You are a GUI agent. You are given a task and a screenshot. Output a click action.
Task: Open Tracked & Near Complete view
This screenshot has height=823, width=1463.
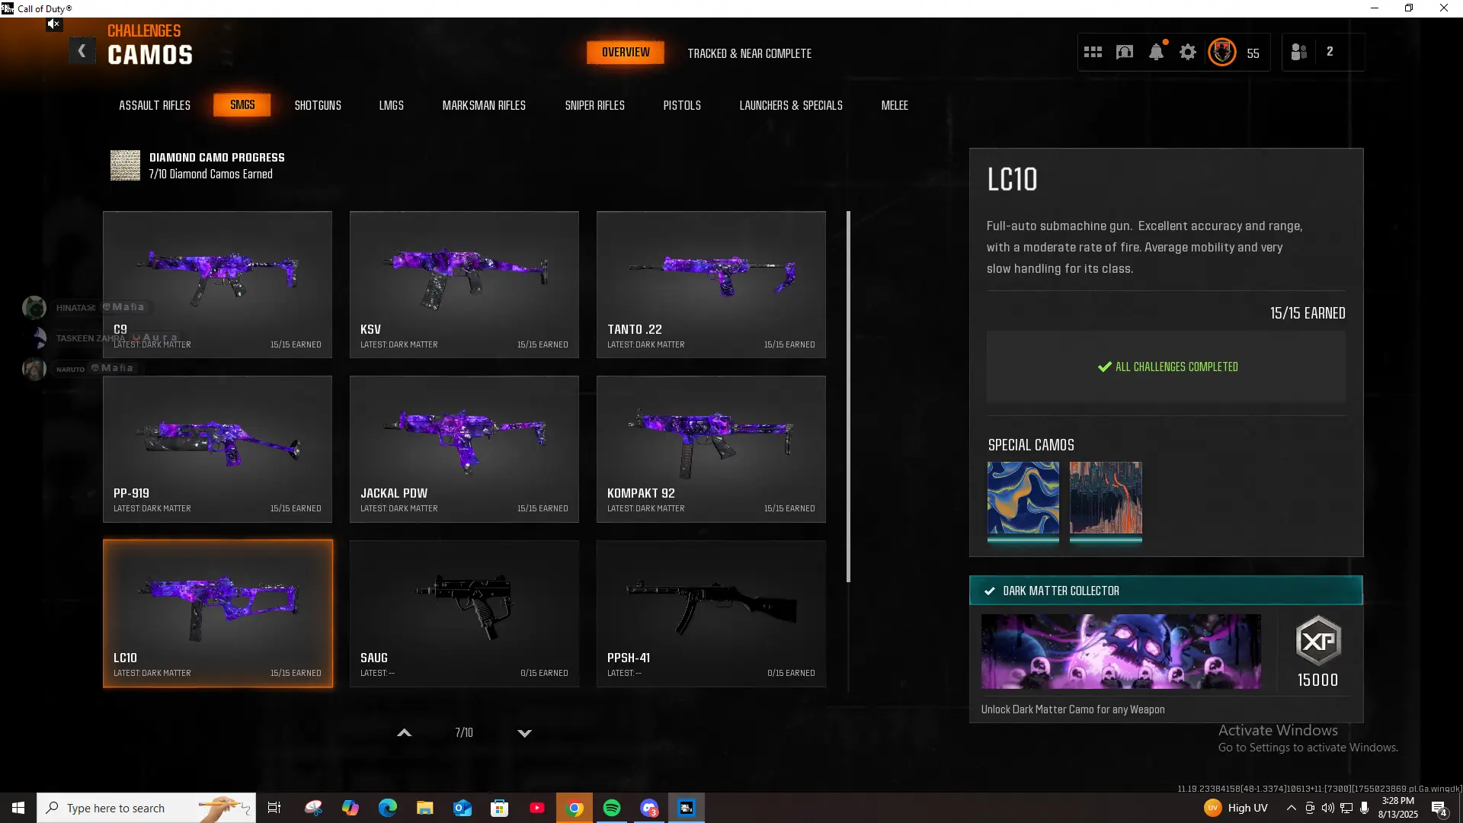(749, 53)
